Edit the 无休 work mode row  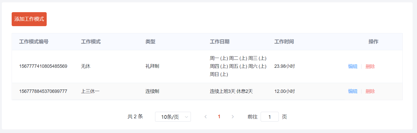[353, 66]
